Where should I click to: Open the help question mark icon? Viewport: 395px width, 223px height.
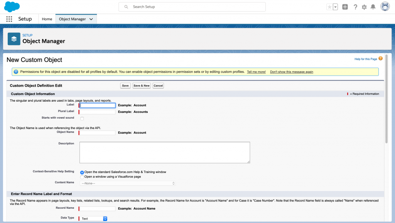click(x=355, y=7)
